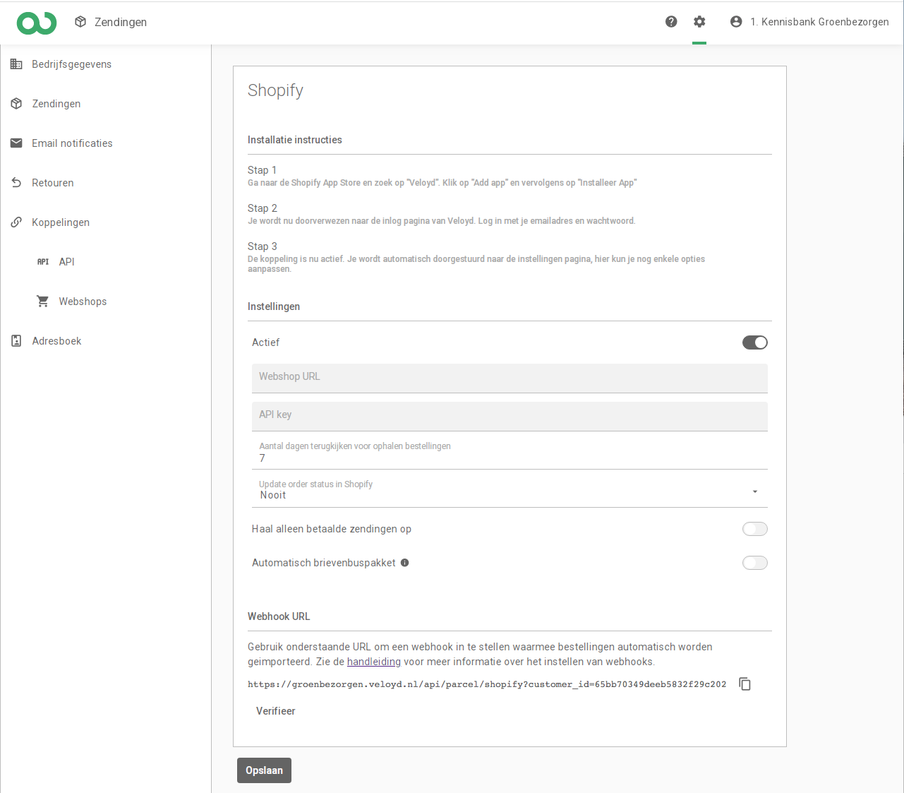904x793 pixels.
Task: Go to Bedrijfsgegevens in the sidebar
Action: (x=71, y=64)
